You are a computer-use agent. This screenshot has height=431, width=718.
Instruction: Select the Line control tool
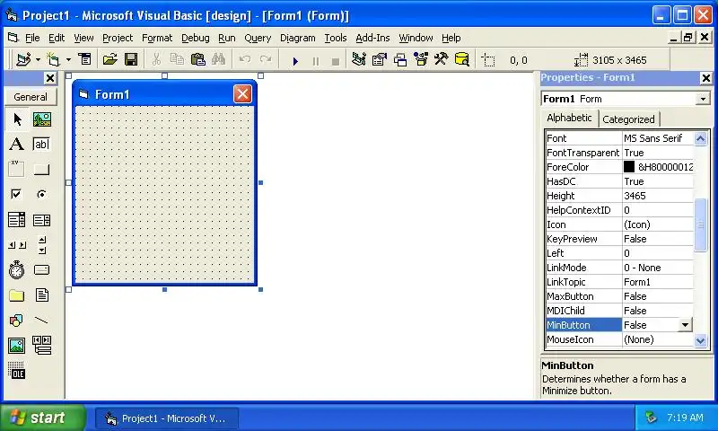coord(41,321)
